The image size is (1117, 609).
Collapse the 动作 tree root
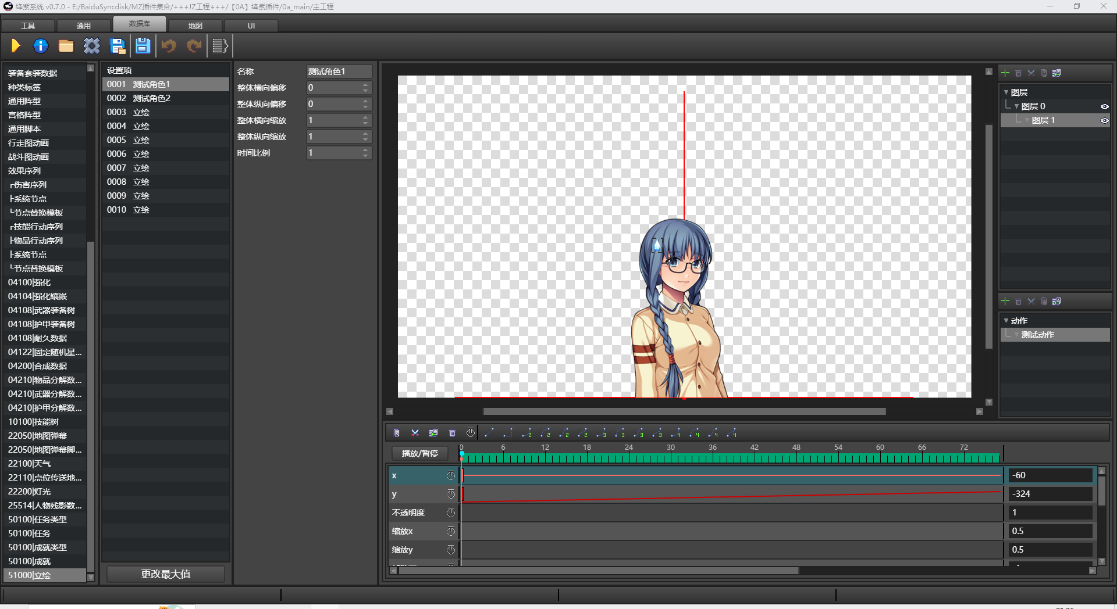click(x=1006, y=321)
